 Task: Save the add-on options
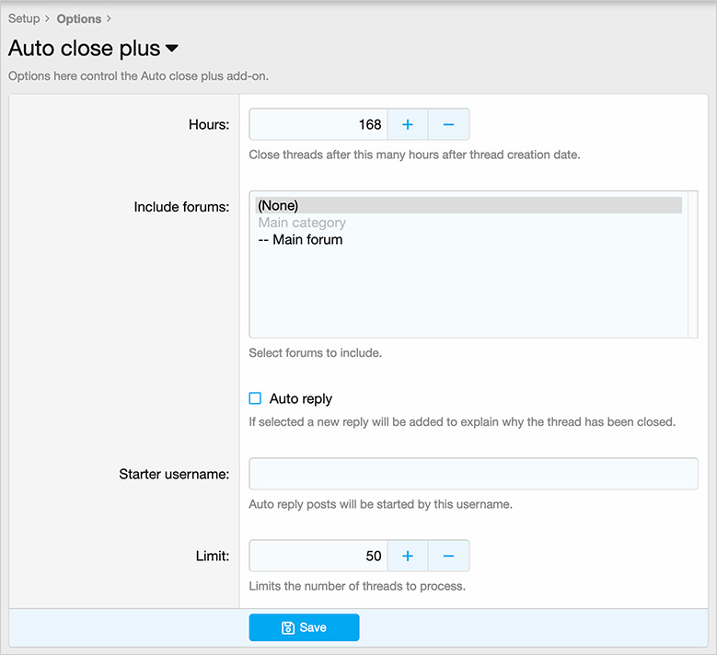coord(304,627)
